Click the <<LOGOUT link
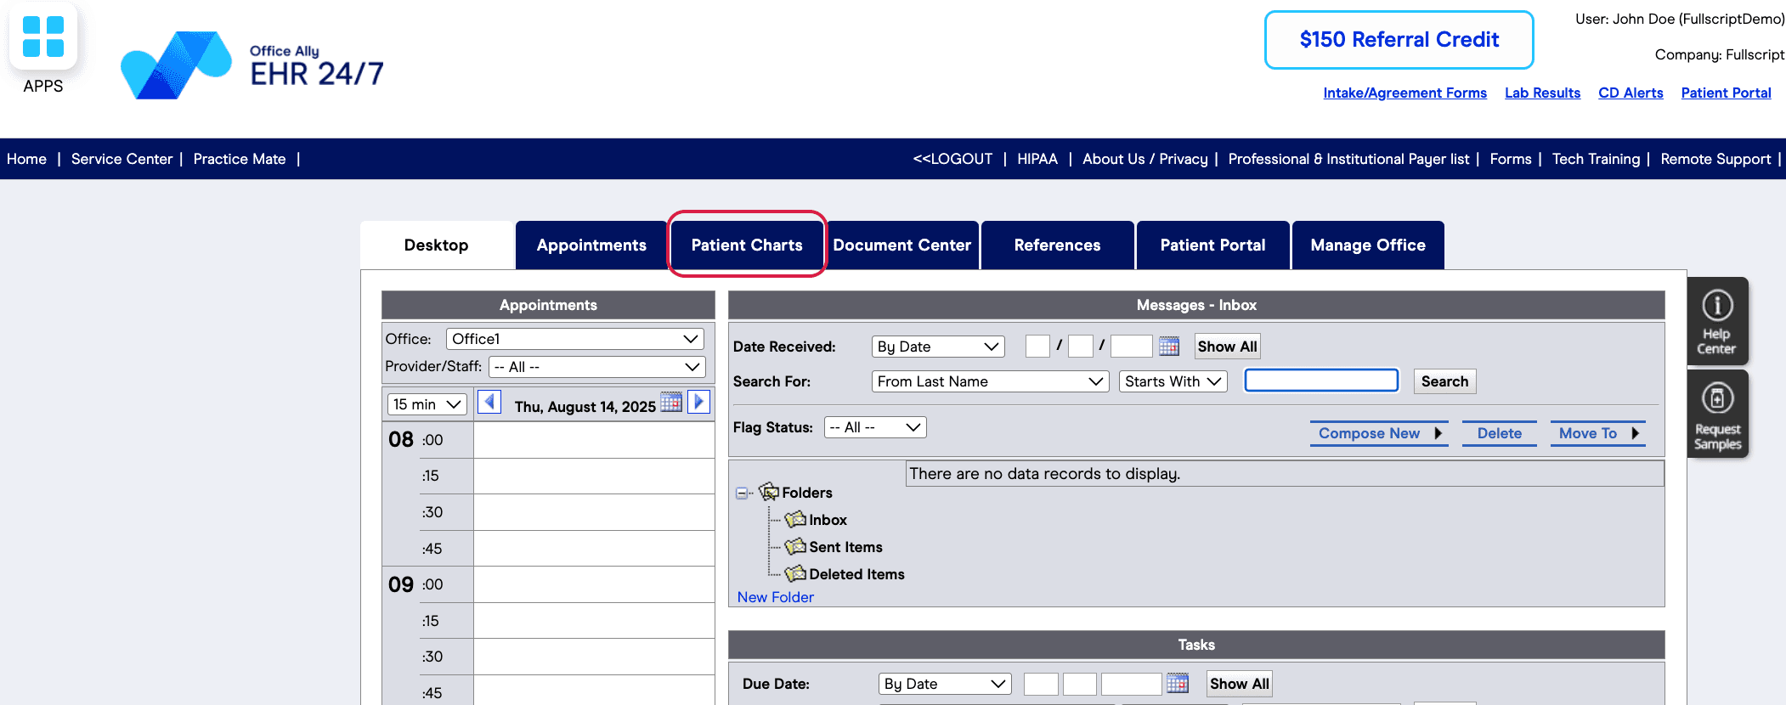This screenshot has width=1786, height=705. coord(952,159)
